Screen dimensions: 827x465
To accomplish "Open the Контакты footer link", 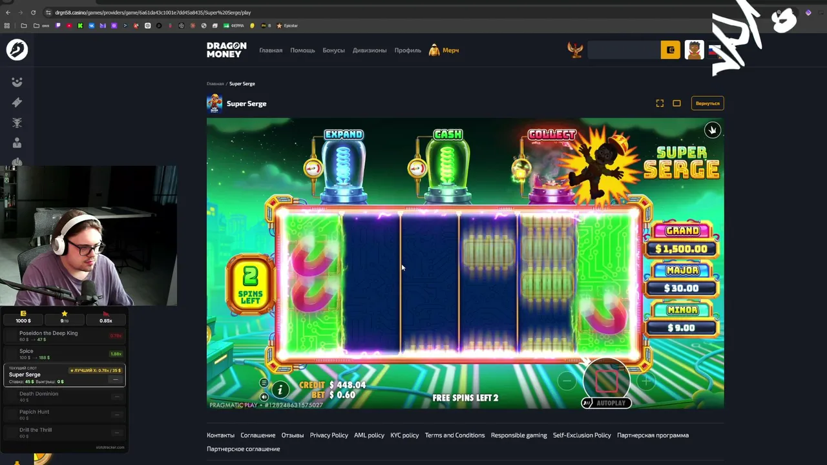I will click(220, 435).
